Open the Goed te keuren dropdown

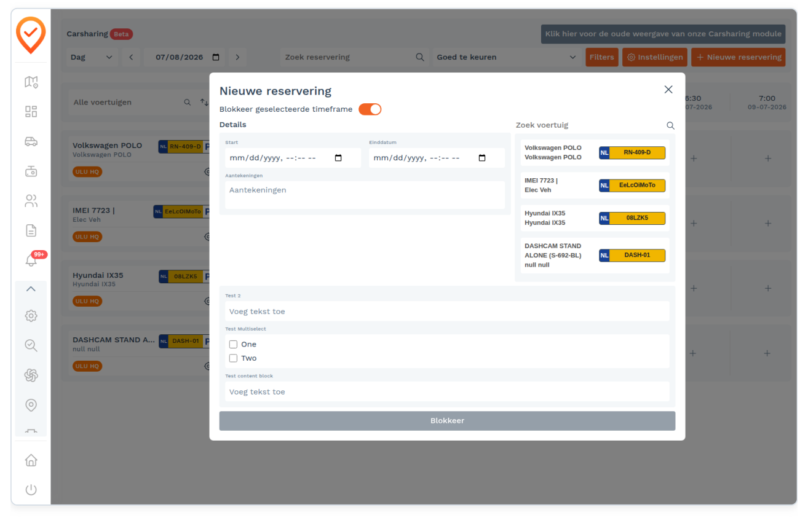(506, 57)
